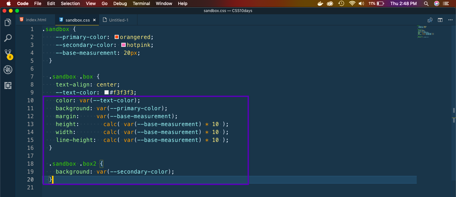
Task: Open the Help menu
Action: 182,3
